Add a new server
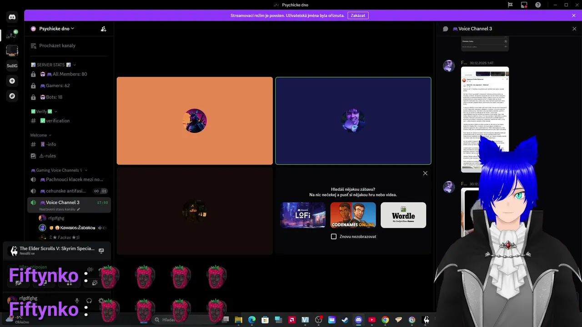 click(12, 81)
